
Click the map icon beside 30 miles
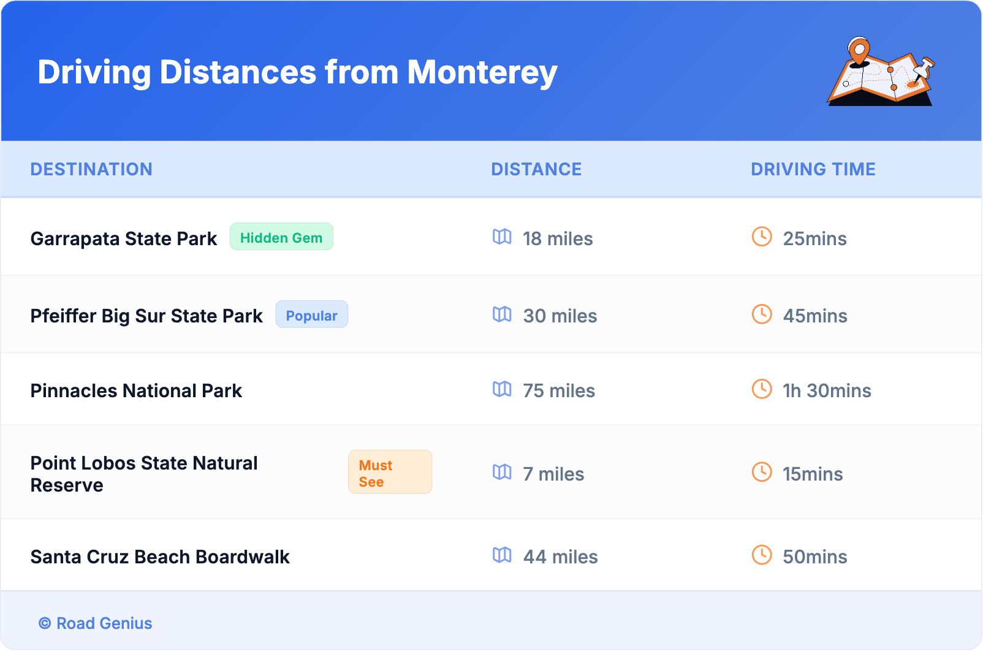[502, 314]
